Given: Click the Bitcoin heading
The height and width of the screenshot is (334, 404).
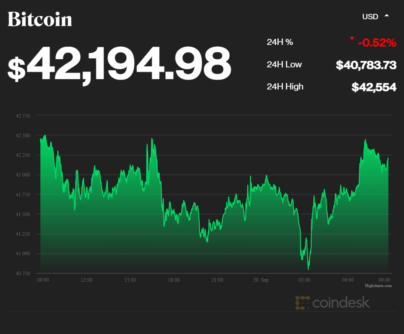Looking at the screenshot, I should coord(40,19).
